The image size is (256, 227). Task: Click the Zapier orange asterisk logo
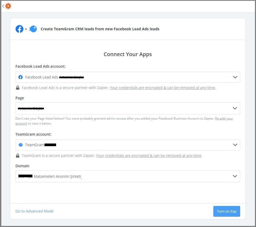pyautogui.click(x=8, y=6)
